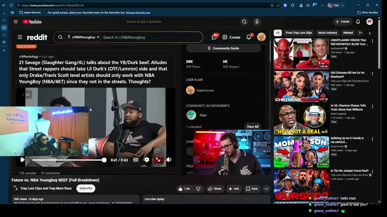Open Reddit notifications bell showing 11

click(x=249, y=37)
